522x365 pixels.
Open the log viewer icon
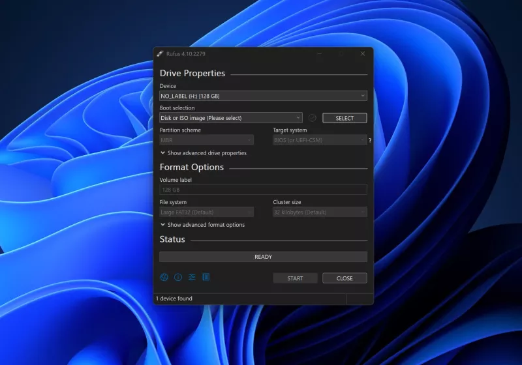click(206, 277)
